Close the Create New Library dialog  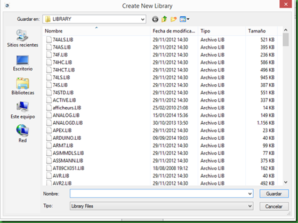pyautogui.click(x=285, y=4)
